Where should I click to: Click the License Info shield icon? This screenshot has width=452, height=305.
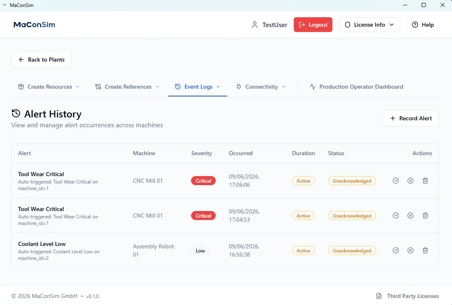[348, 25]
